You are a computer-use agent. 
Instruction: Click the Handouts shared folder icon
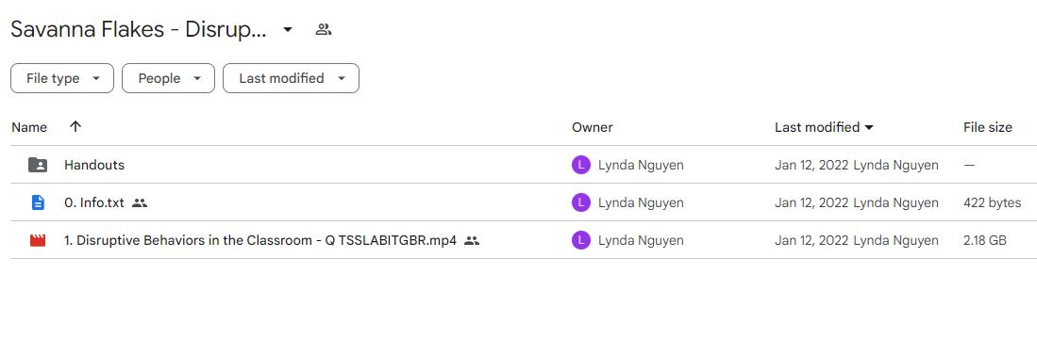38,165
